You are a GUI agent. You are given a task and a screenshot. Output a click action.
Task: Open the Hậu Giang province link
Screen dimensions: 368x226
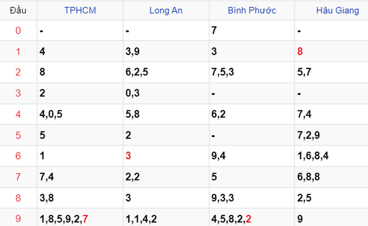tap(338, 11)
